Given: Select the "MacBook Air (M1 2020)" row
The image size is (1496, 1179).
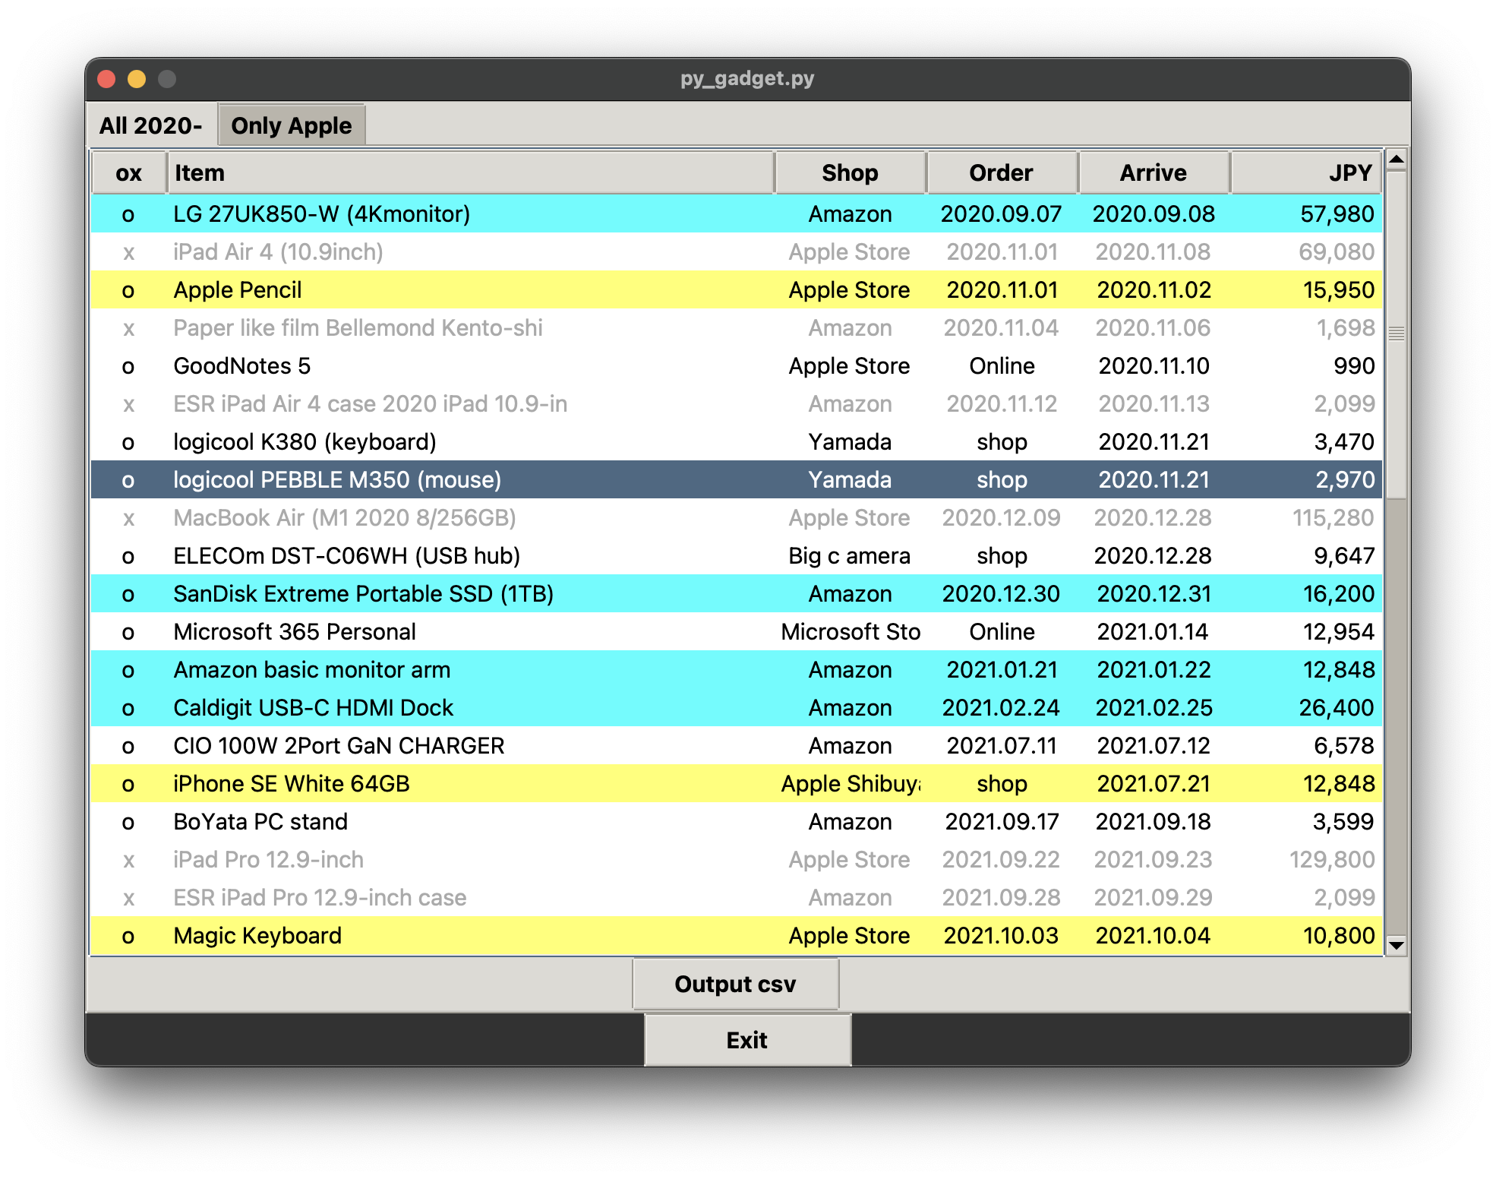Looking at the screenshot, I should point(532,517).
